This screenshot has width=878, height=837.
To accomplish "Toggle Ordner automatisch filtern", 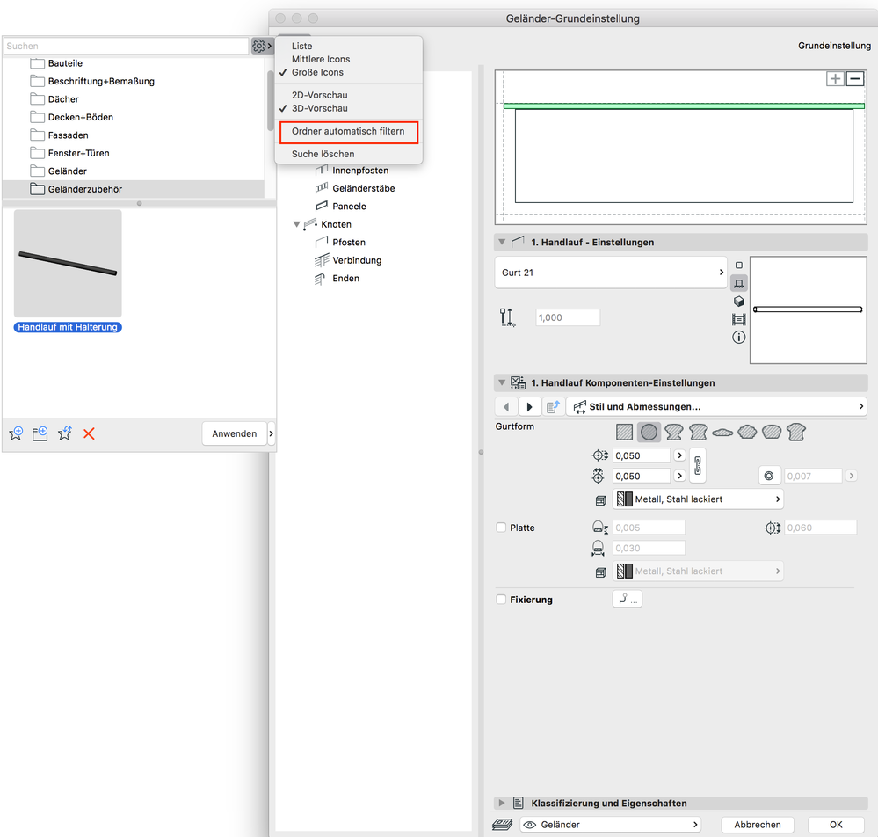I will [348, 131].
